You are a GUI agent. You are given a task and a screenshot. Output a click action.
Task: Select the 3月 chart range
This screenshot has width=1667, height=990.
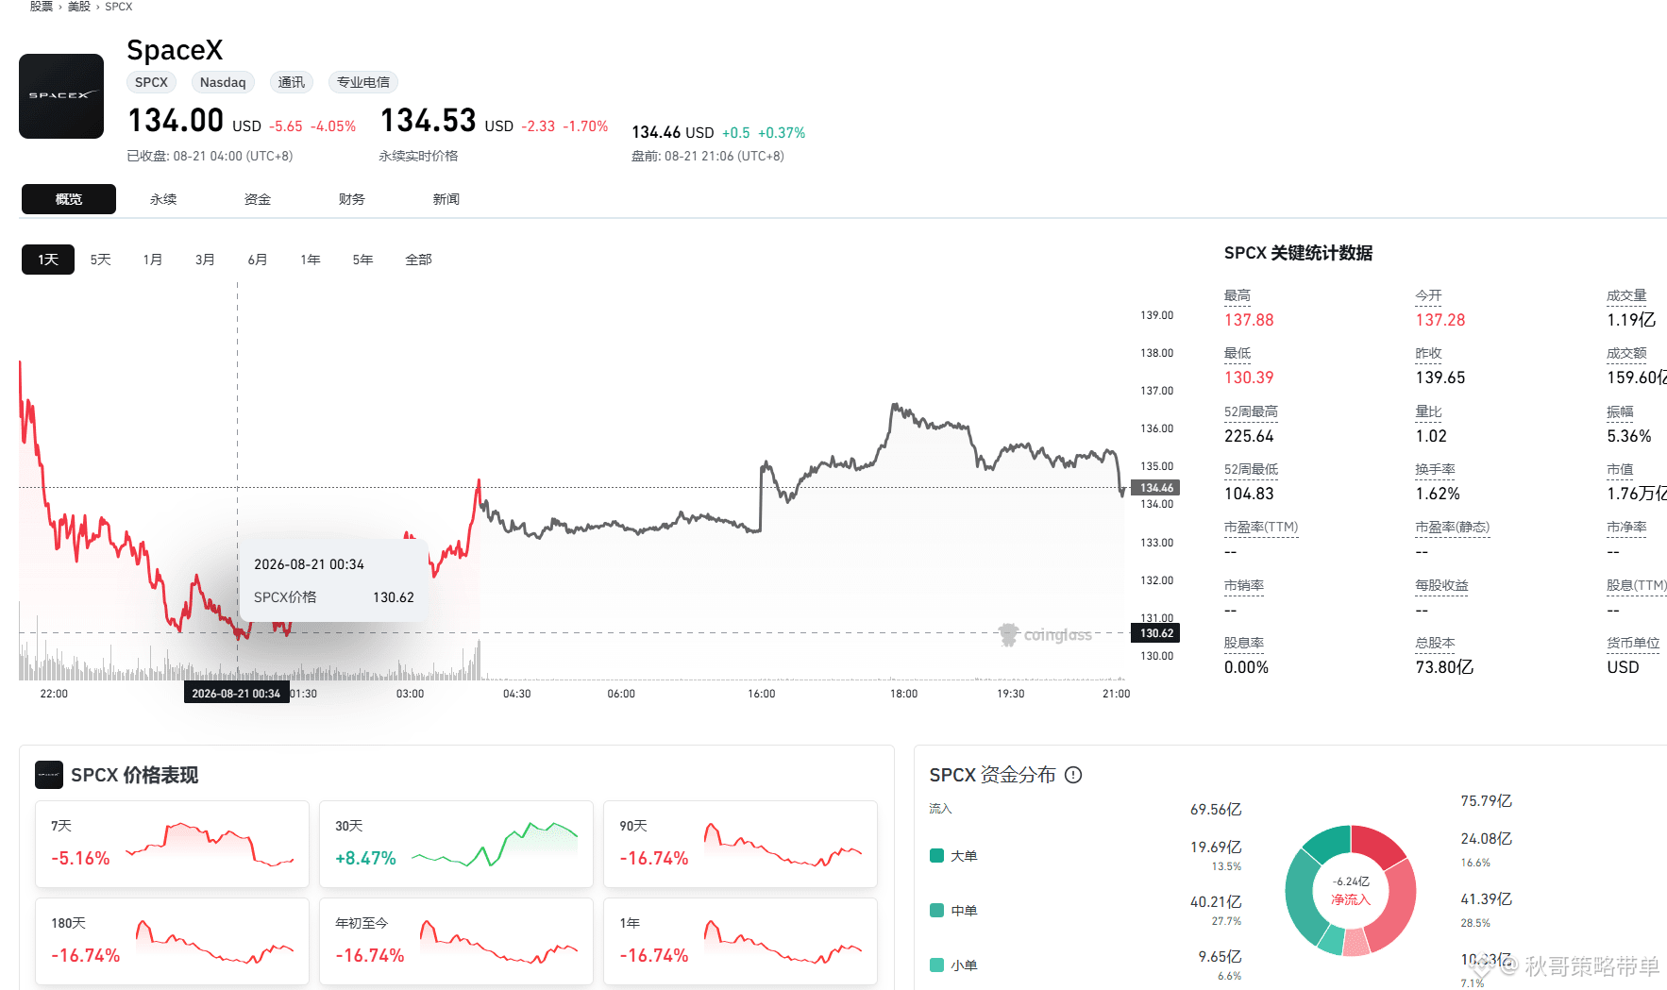[205, 260]
